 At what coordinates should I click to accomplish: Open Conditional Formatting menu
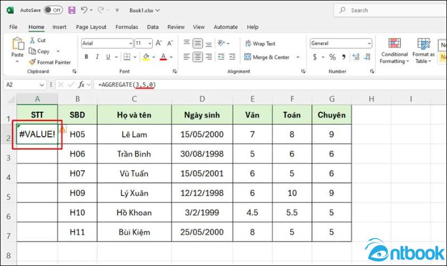(x=394, y=51)
